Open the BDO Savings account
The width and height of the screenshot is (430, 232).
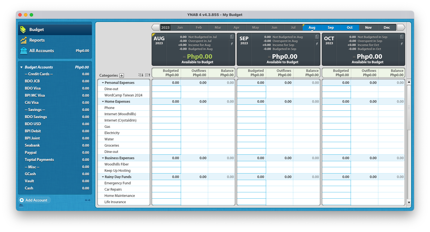tap(36, 117)
